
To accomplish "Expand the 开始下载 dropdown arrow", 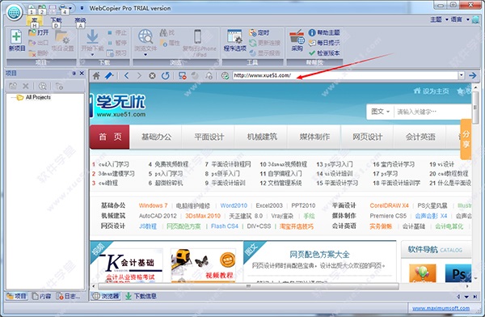I will [92, 55].
